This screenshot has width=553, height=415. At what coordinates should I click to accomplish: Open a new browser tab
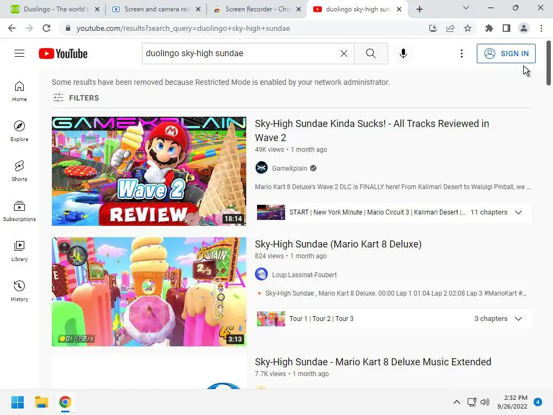(419, 9)
